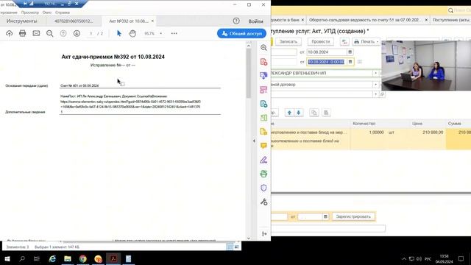Open calendar picker for first date 10.08.2024
This screenshot has height=265, width=471.
point(350,52)
